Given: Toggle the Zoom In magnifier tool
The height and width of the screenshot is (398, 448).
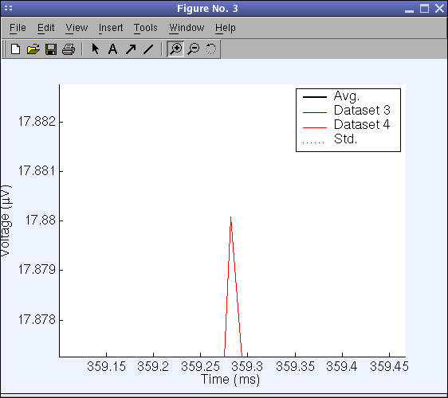Looking at the screenshot, I should coord(175,49).
